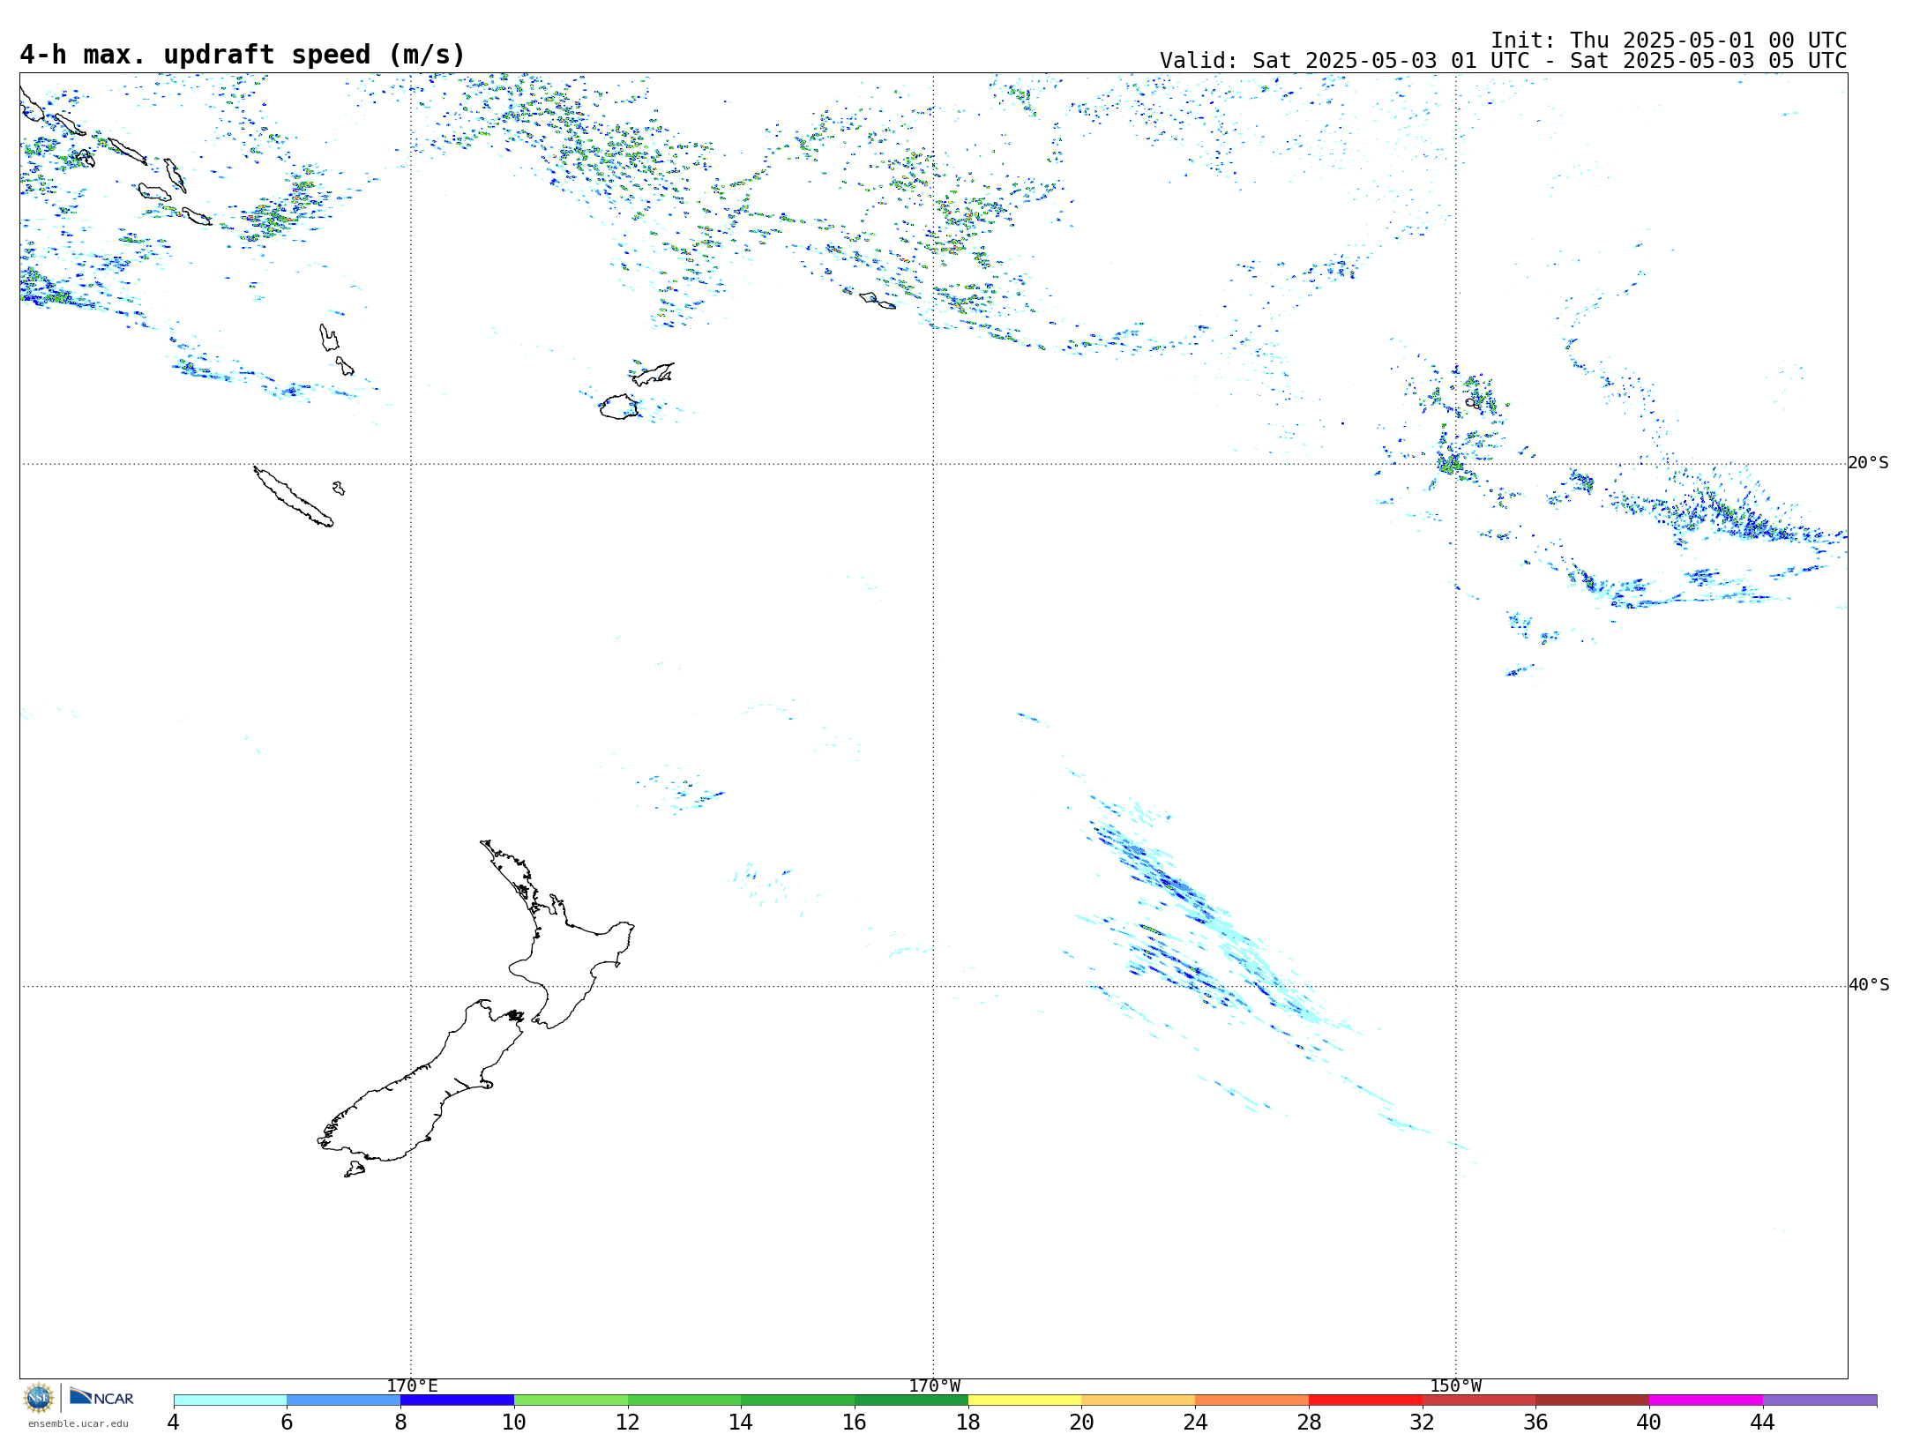Click the 20°S latitude label
Screen dimensions: 1905x1434
[x=1869, y=463]
